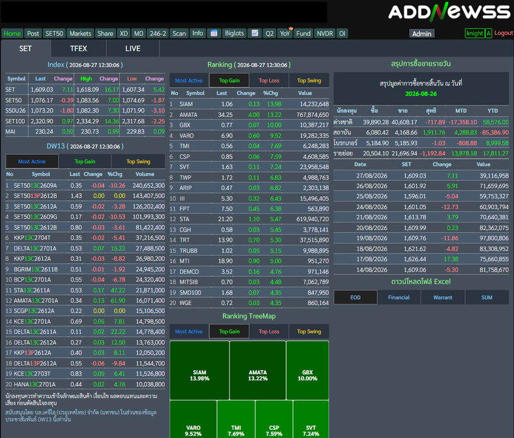Viewport: 514px width, 438px height.
Task: Switch to the TFEX tab
Action: tap(79, 49)
